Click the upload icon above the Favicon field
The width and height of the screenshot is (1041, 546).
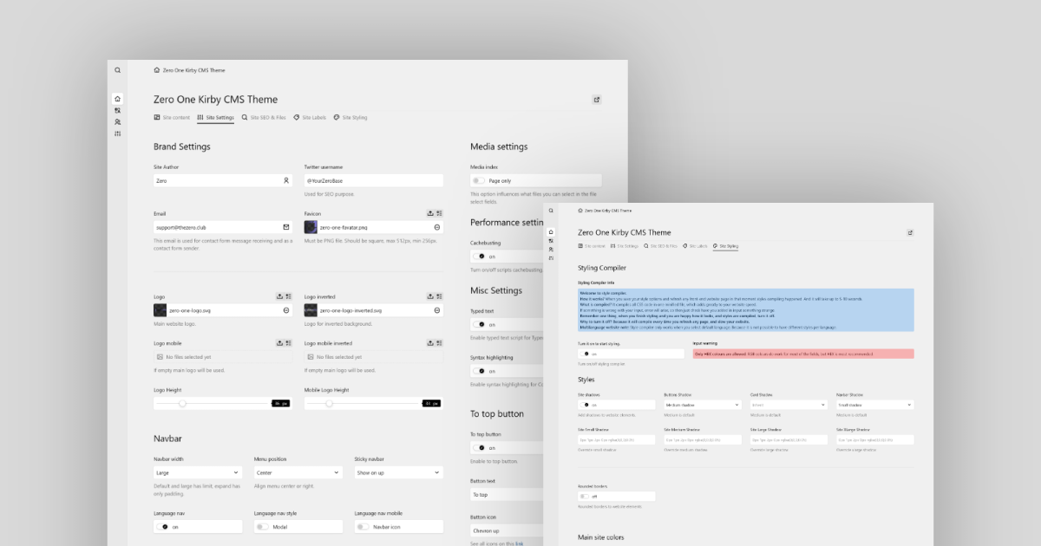[430, 213]
